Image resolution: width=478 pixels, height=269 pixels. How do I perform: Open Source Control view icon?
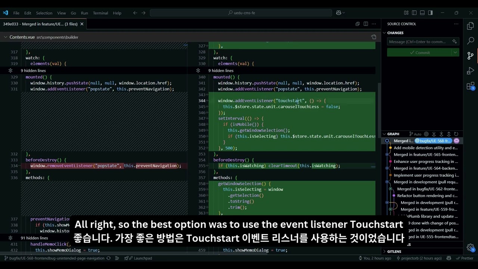point(471,56)
